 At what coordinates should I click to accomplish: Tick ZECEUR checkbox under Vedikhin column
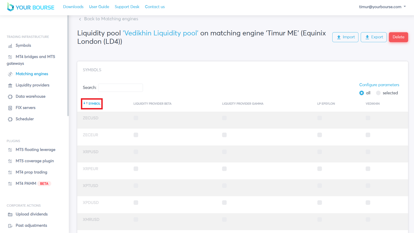368,135
